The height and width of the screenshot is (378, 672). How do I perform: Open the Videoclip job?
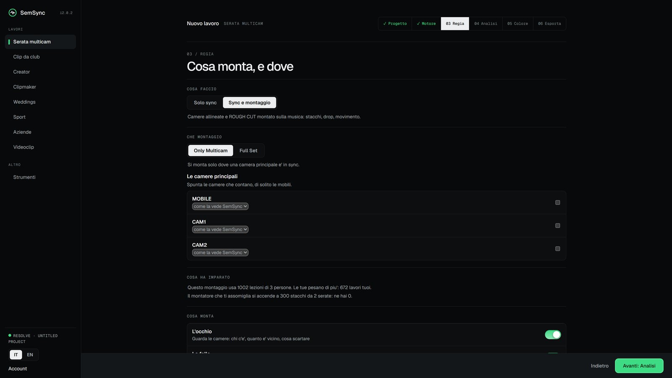coord(40,147)
